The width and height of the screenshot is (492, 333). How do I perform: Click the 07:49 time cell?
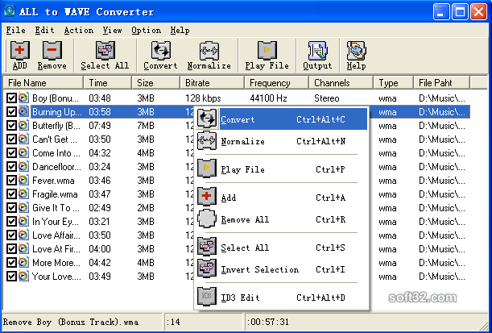tap(100, 126)
